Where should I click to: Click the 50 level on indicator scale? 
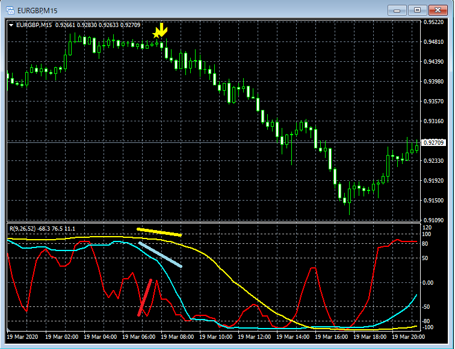point(425,258)
